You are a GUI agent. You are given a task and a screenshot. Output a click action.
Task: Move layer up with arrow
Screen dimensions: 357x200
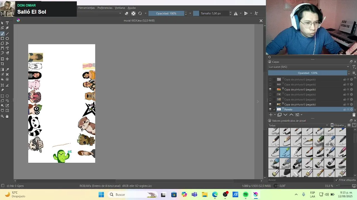click(x=291, y=115)
